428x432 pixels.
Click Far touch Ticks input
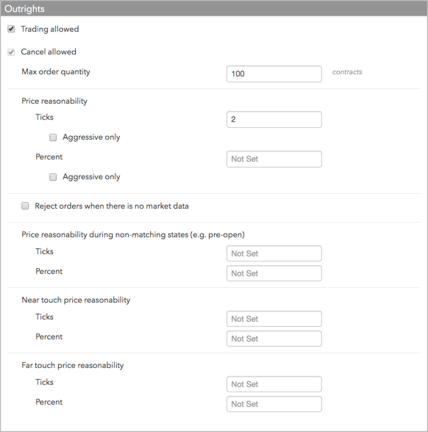point(274,384)
